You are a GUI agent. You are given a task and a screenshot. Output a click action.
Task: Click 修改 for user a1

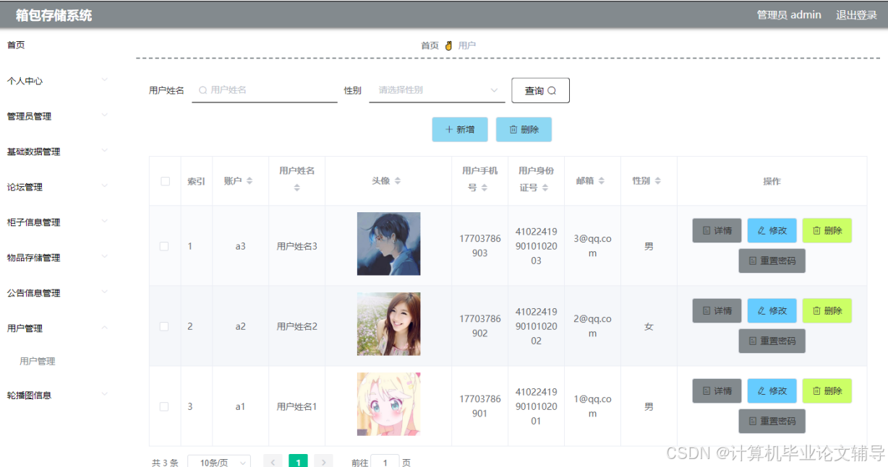click(772, 390)
